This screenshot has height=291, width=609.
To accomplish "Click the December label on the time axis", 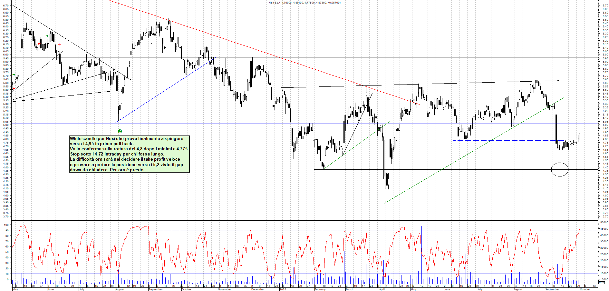I will click(258, 289).
